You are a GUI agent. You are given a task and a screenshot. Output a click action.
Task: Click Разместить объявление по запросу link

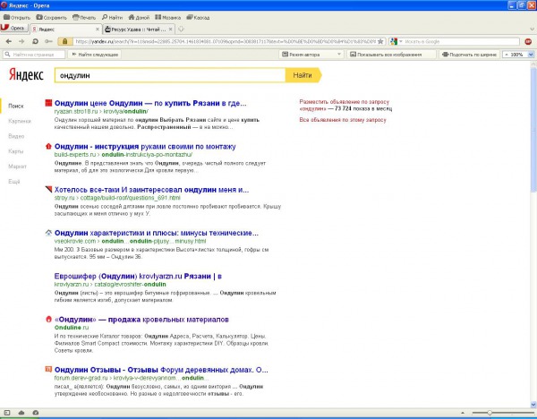point(345,102)
